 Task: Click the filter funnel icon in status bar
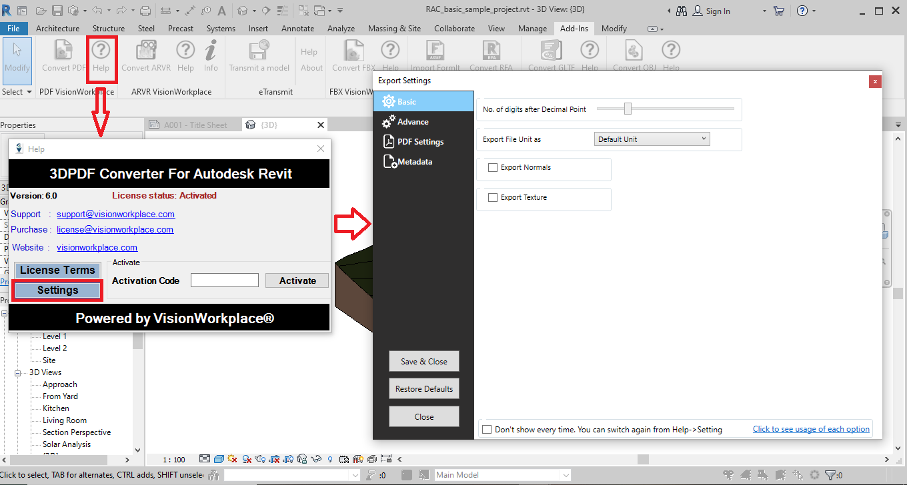tap(831, 475)
